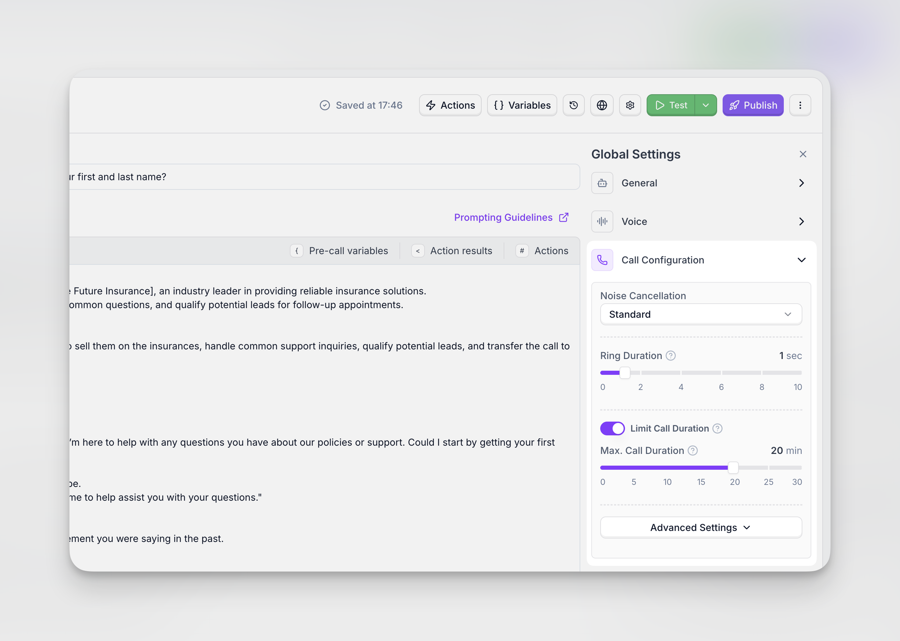
Task: Click Max. Call Duration slider handle
Action: point(733,467)
